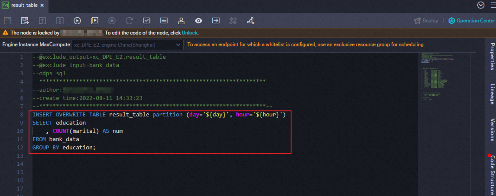Image resolution: width=496 pixels, height=196 pixels.
Task: Go to Operation Center
Action: (x=472, y=20)
